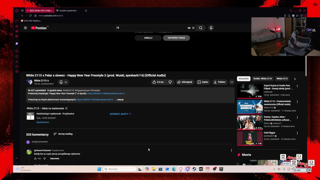Image resolution: width=320 pixels, height=180 pixels.
Task: Open menu for Gold Digger video
Action: click(297, 133)
